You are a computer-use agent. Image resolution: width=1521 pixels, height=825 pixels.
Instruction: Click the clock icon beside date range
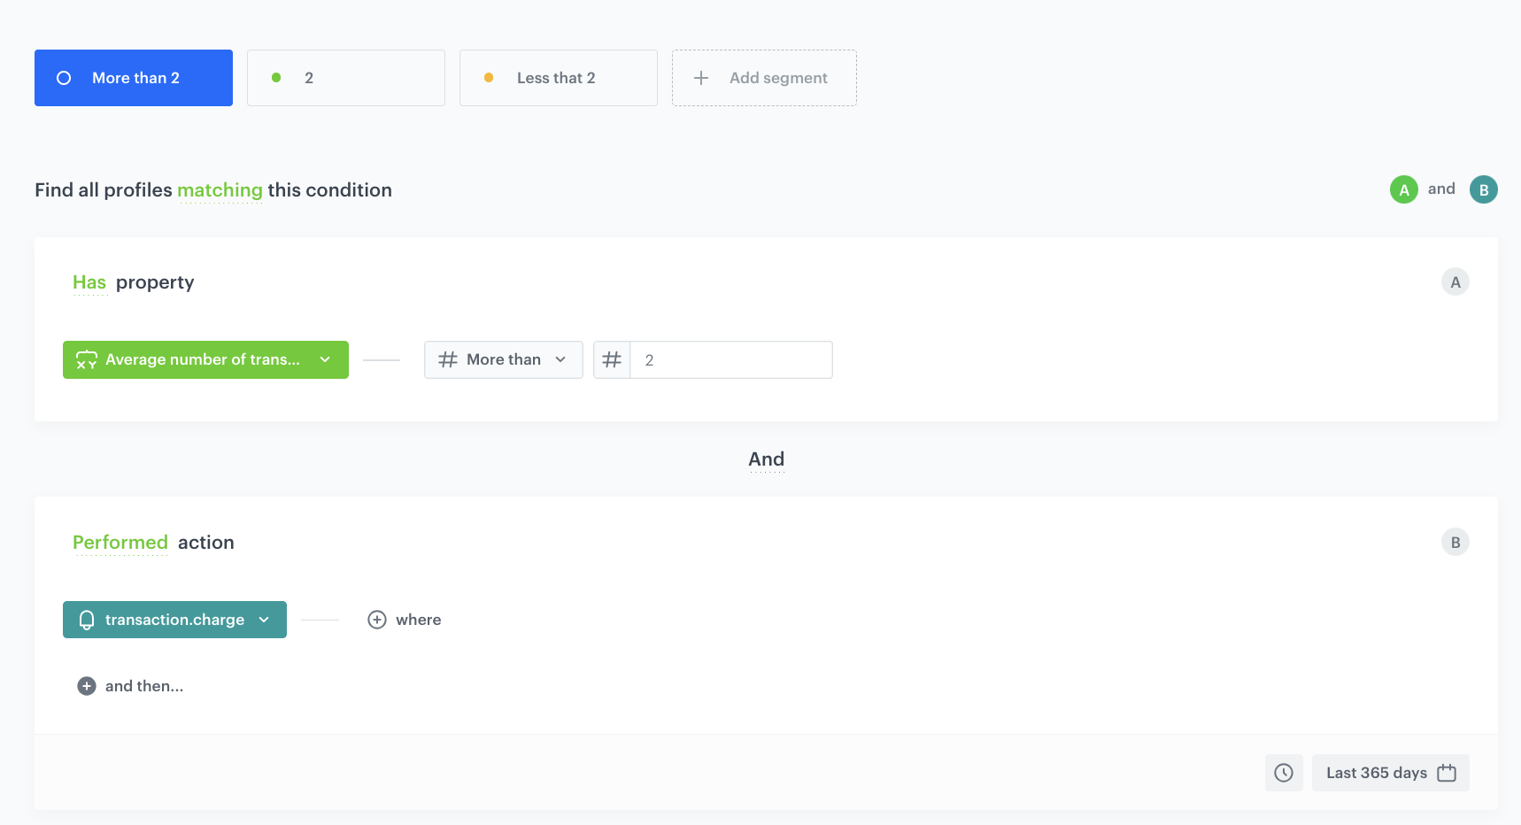[x=1283, y=773]
